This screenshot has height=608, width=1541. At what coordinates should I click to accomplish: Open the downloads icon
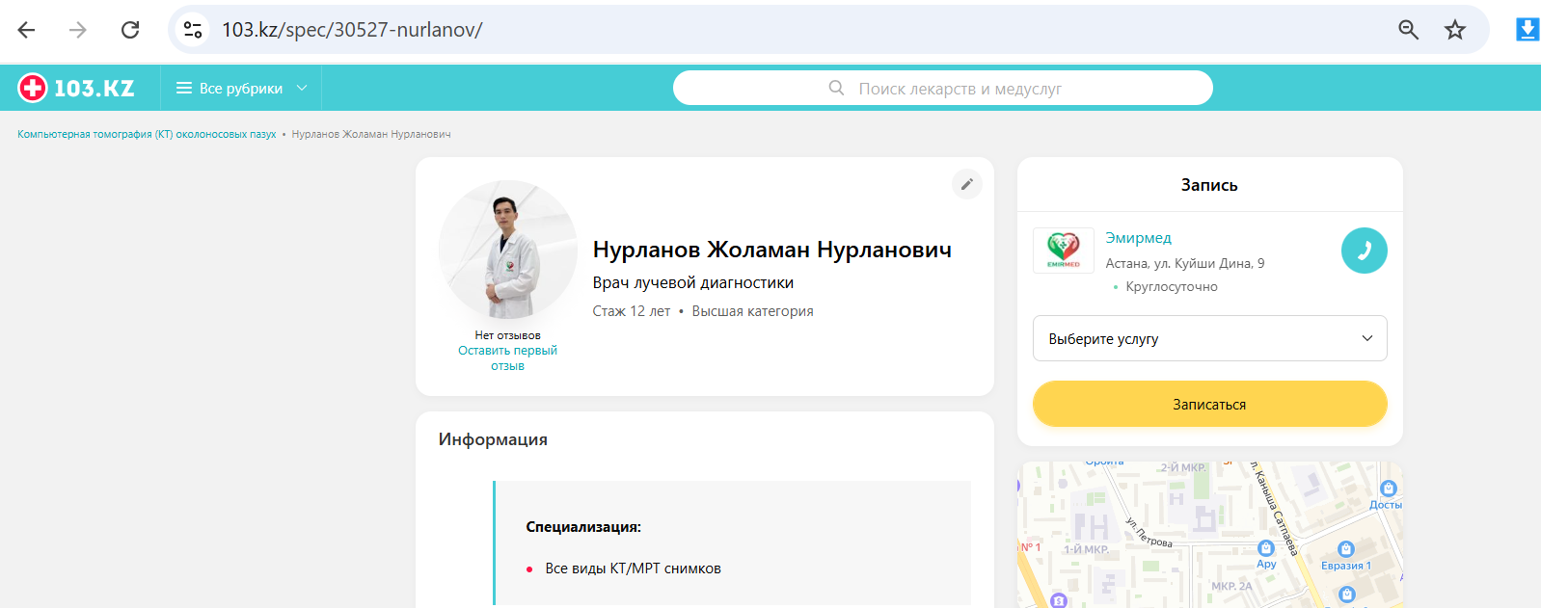(1527, 30)
